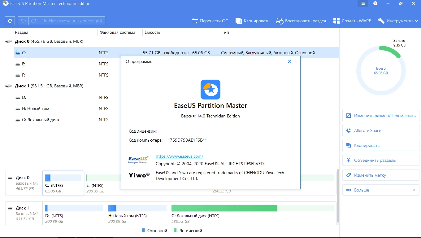Click the three-dot Больше icon
The width and height of the screenshot is (421, 238).
348,190
